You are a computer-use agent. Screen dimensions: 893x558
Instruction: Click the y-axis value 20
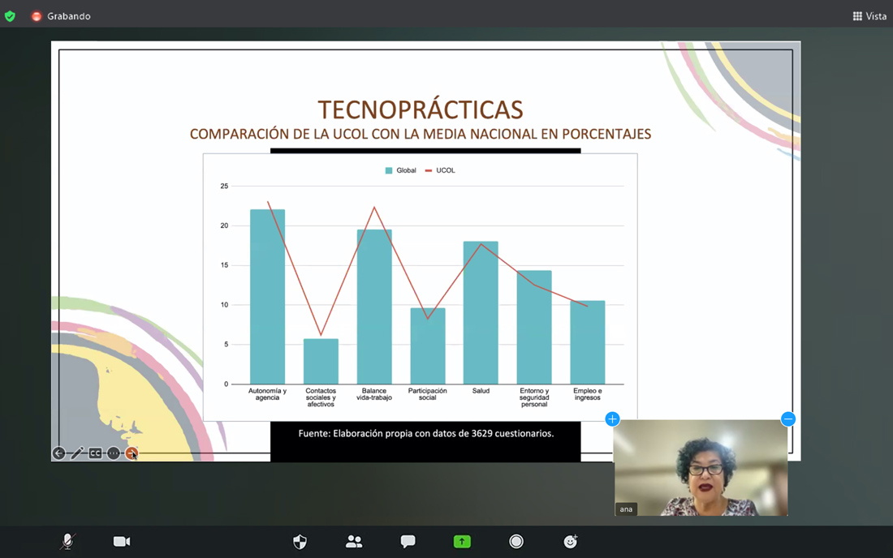pos(224,225)
